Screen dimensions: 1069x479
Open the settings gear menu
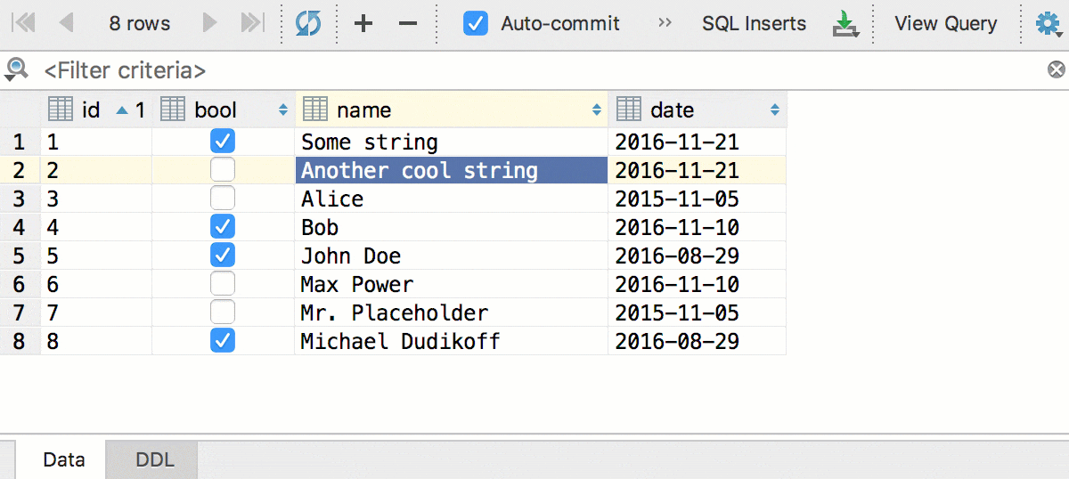pos(1048,24)
